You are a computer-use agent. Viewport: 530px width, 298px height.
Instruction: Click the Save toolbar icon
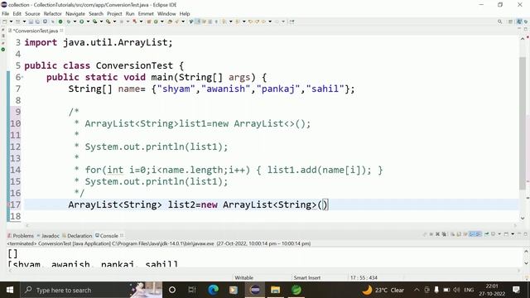click(31, 22)
